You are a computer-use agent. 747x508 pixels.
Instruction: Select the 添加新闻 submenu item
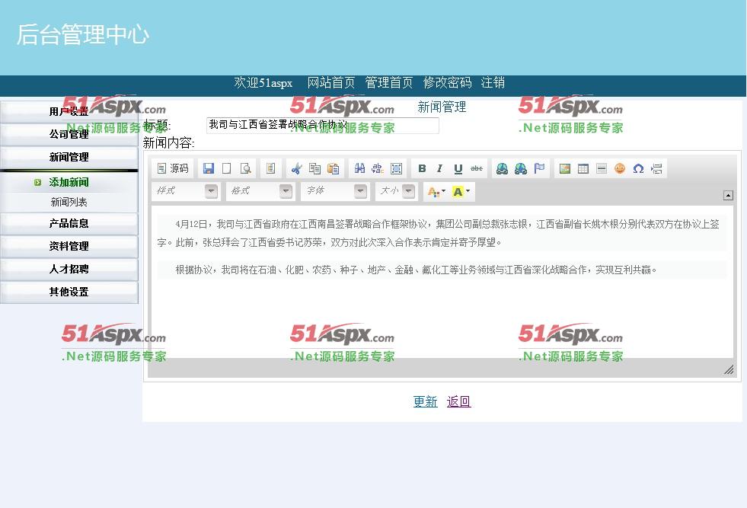(69, 182)
